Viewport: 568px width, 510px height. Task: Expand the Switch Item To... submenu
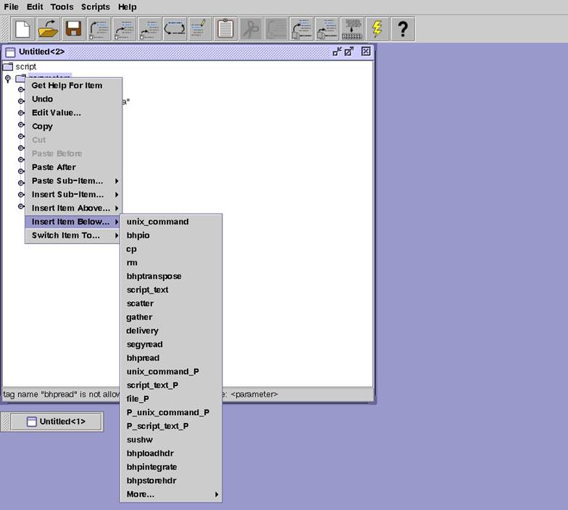pos(74,235)
